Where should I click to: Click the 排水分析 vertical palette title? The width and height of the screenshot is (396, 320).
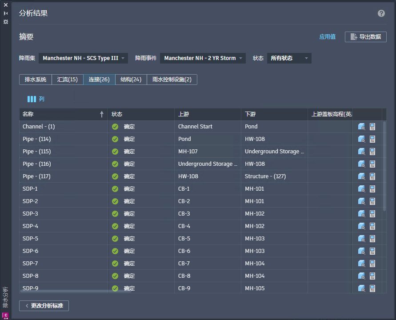[x=6, y=297]
